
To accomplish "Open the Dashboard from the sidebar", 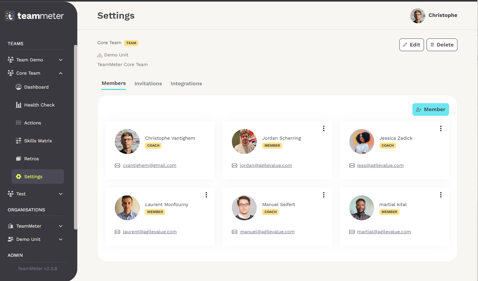I will 36,87.
